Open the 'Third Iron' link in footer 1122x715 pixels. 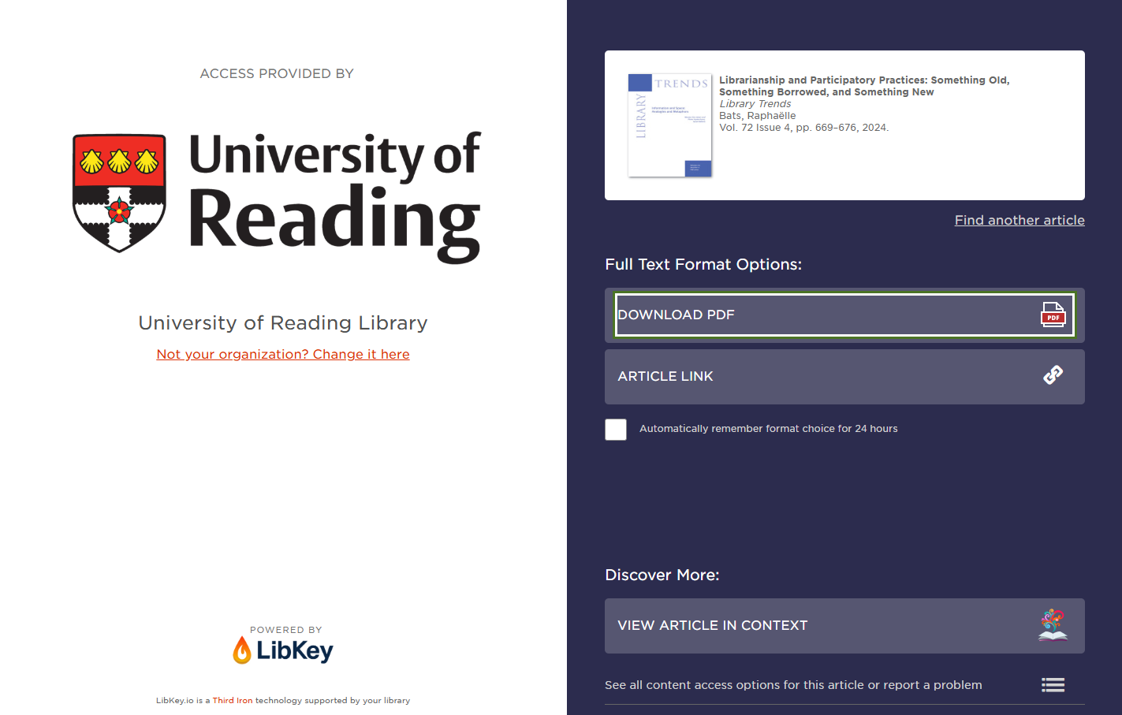tap(233, 700)
